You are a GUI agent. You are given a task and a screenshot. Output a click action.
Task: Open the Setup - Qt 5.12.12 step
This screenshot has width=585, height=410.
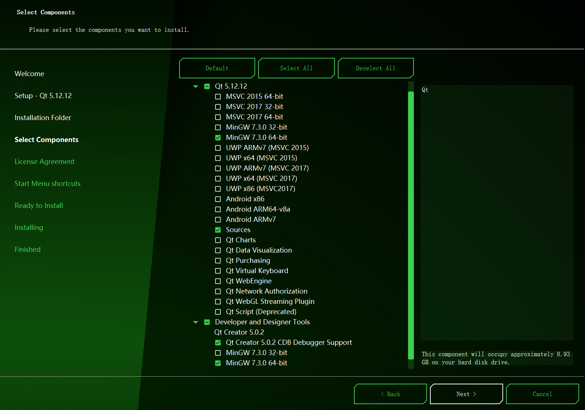pos(43,96)
